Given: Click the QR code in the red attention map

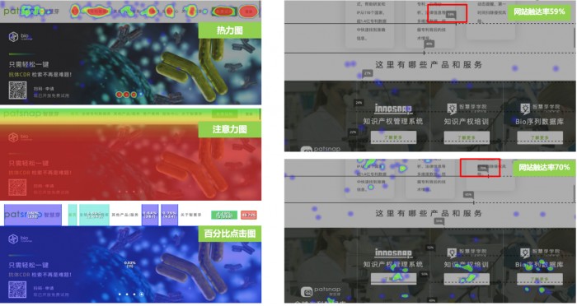Looking at the screenshot, I should point(17,188).
